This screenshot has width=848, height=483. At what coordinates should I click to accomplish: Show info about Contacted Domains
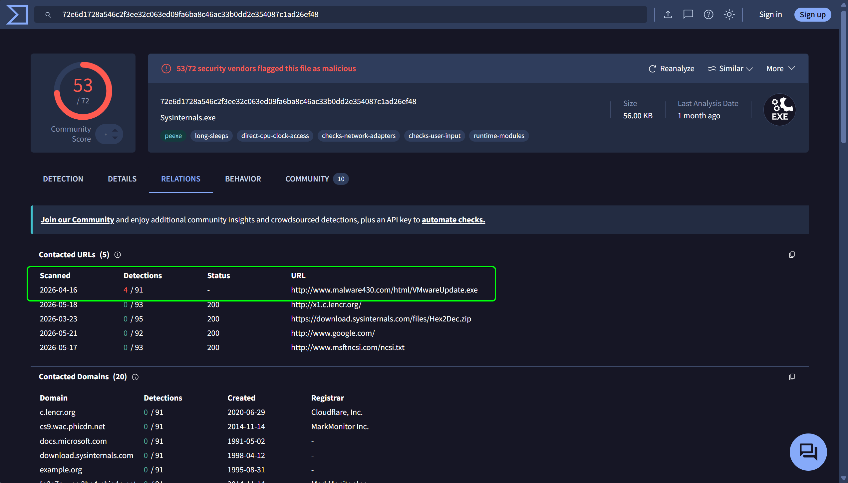click(x=135, y=377)
